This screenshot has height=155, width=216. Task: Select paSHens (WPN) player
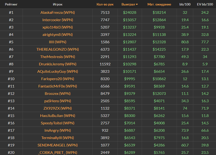[x=58, y=101]
